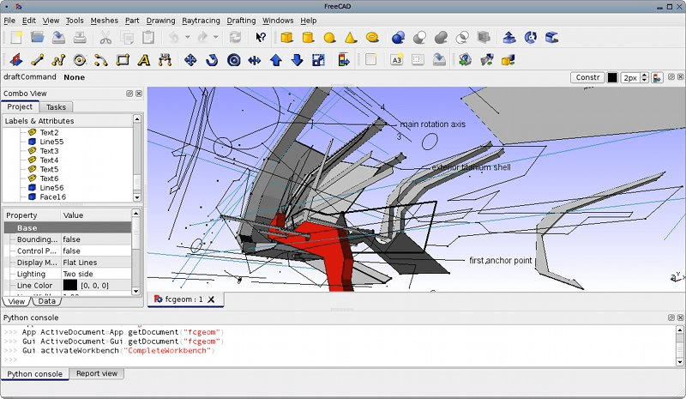Activate the Draft Move tool
Screen dimensions: 686x399
tap(190, 60)
